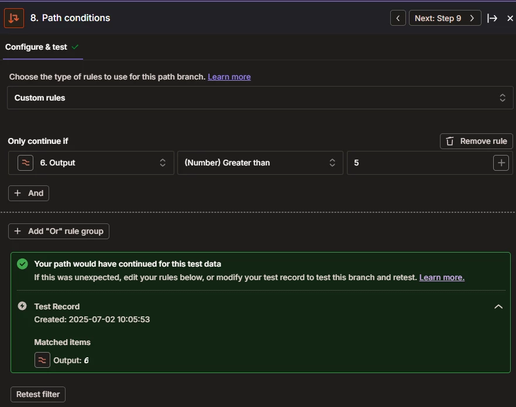Click the Matched items label

click(62, 342)
